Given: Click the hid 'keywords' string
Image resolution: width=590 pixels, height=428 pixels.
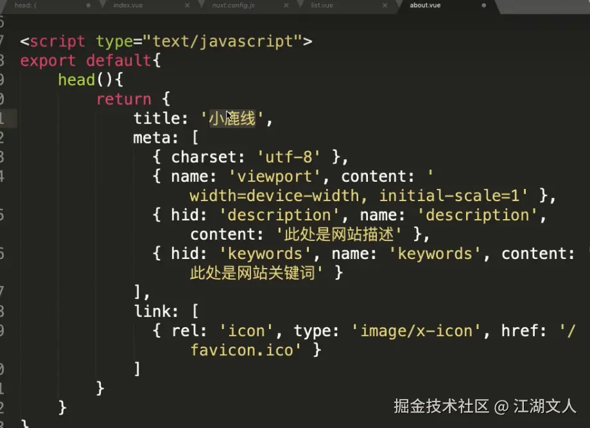Looking at the screenshot, I should click(265, 254).
